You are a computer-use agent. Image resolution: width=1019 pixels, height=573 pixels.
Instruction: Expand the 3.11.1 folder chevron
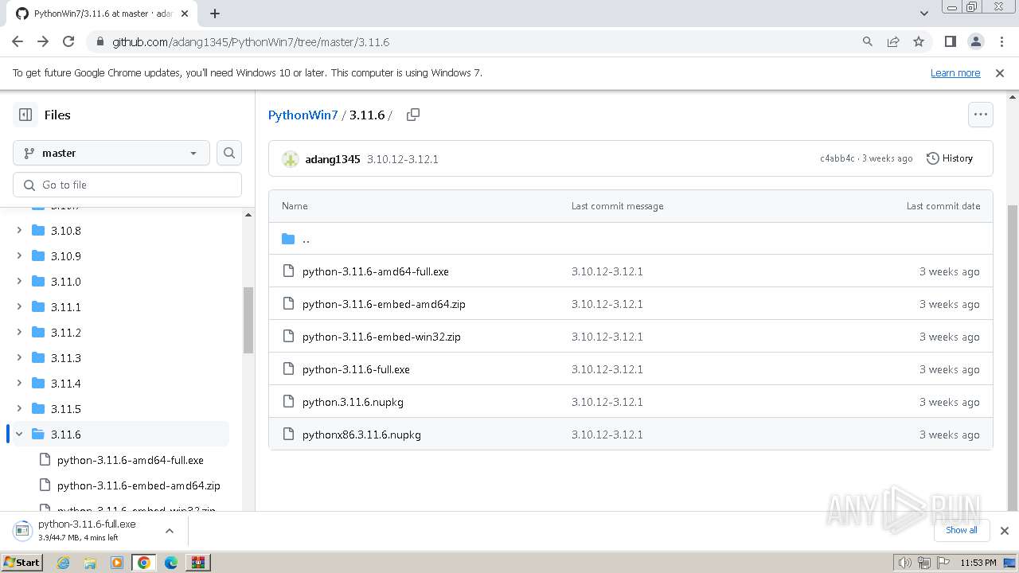click(19, 307)
